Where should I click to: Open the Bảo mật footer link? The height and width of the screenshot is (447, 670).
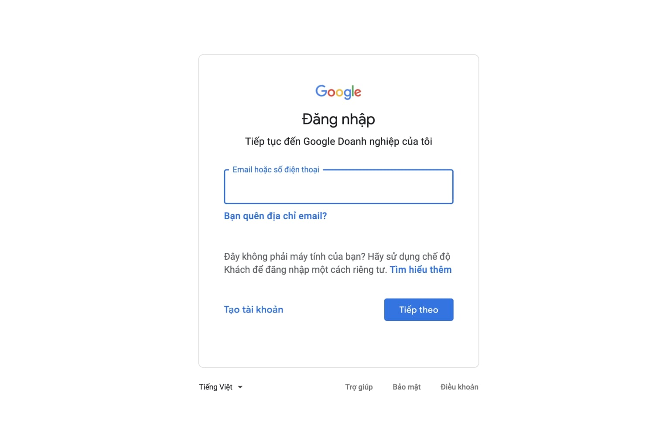[x=407, y=387]
